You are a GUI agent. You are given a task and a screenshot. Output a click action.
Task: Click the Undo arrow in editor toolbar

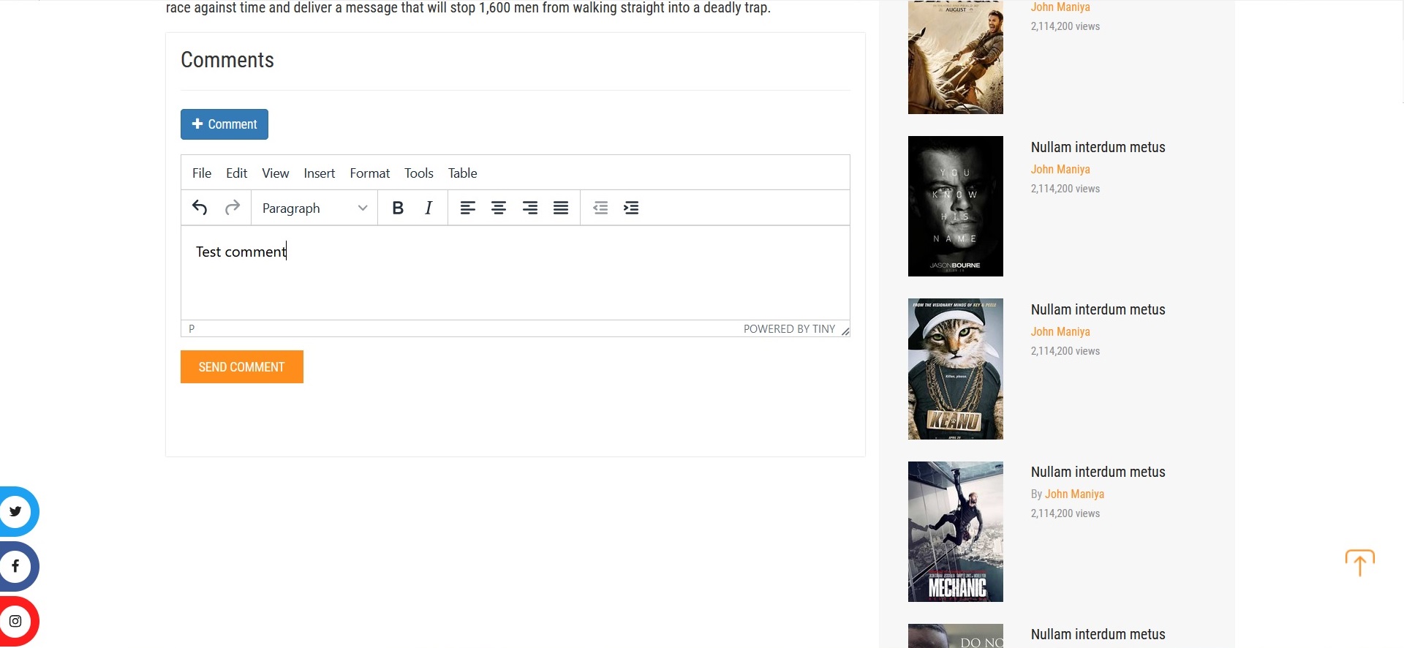pyautogui.click(x=200, y=208)
